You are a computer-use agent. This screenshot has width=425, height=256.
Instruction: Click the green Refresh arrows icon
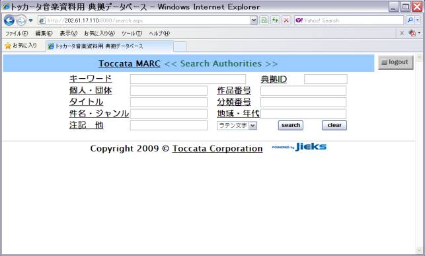275,21
